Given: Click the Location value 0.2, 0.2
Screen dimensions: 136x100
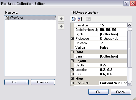Looking at the screenshot, I should coord(113,70).
